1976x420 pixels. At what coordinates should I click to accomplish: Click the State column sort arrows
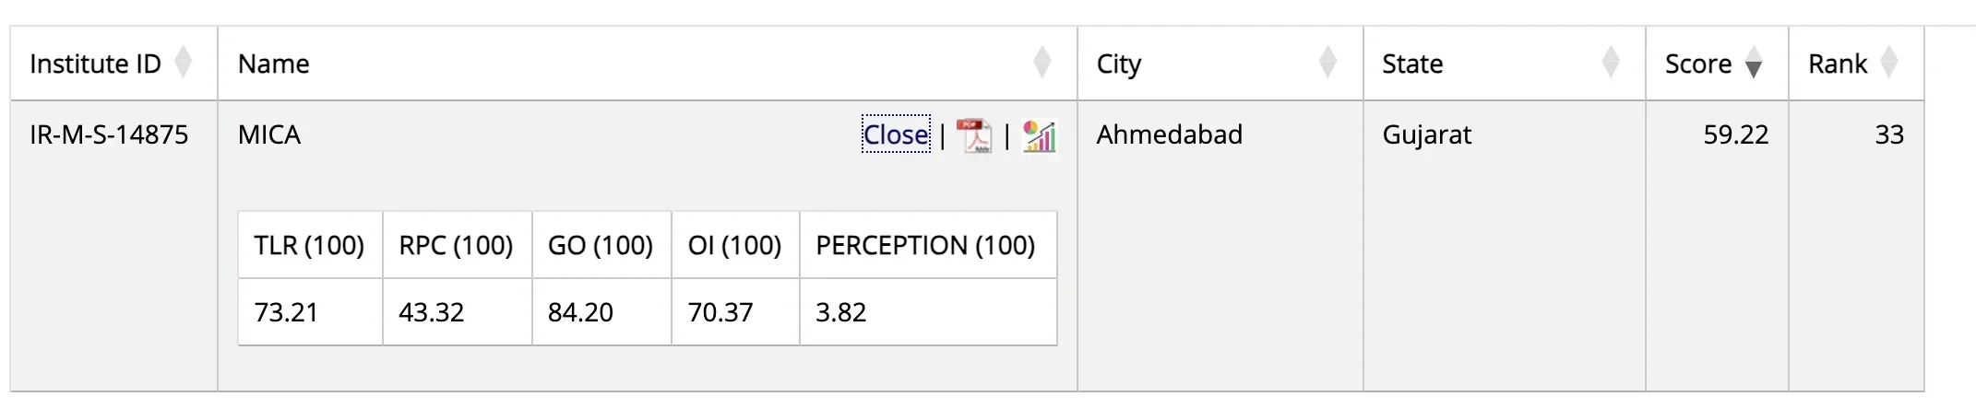[1611, 63]
